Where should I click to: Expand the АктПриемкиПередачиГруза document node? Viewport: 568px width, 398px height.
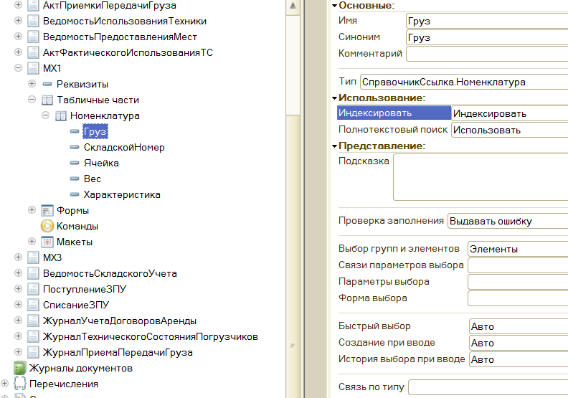pyautogui.click(x=18, y=5)
